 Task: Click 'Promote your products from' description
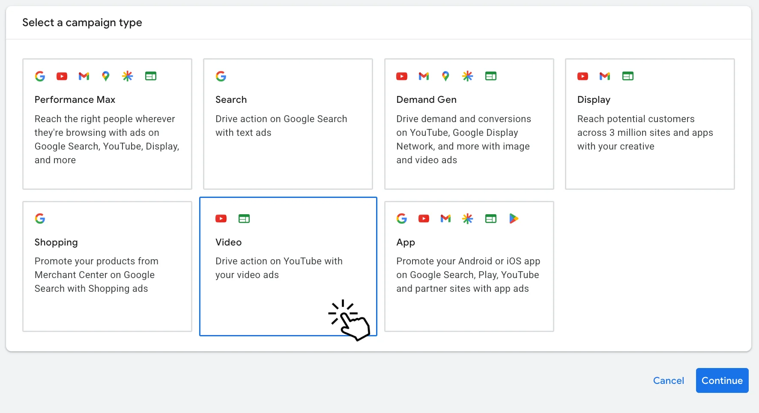(96, 261)
